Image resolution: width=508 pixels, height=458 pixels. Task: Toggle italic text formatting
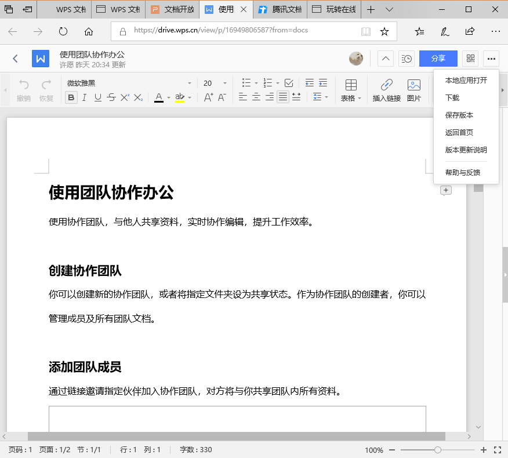pyautogui.click(x=85, y=97)
